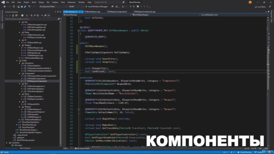Open the Extensions menu
Viewport: 274px width, 154px height.
click(x=71, y=2)
